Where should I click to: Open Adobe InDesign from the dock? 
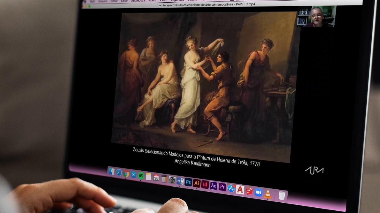[x=205, y=184]
